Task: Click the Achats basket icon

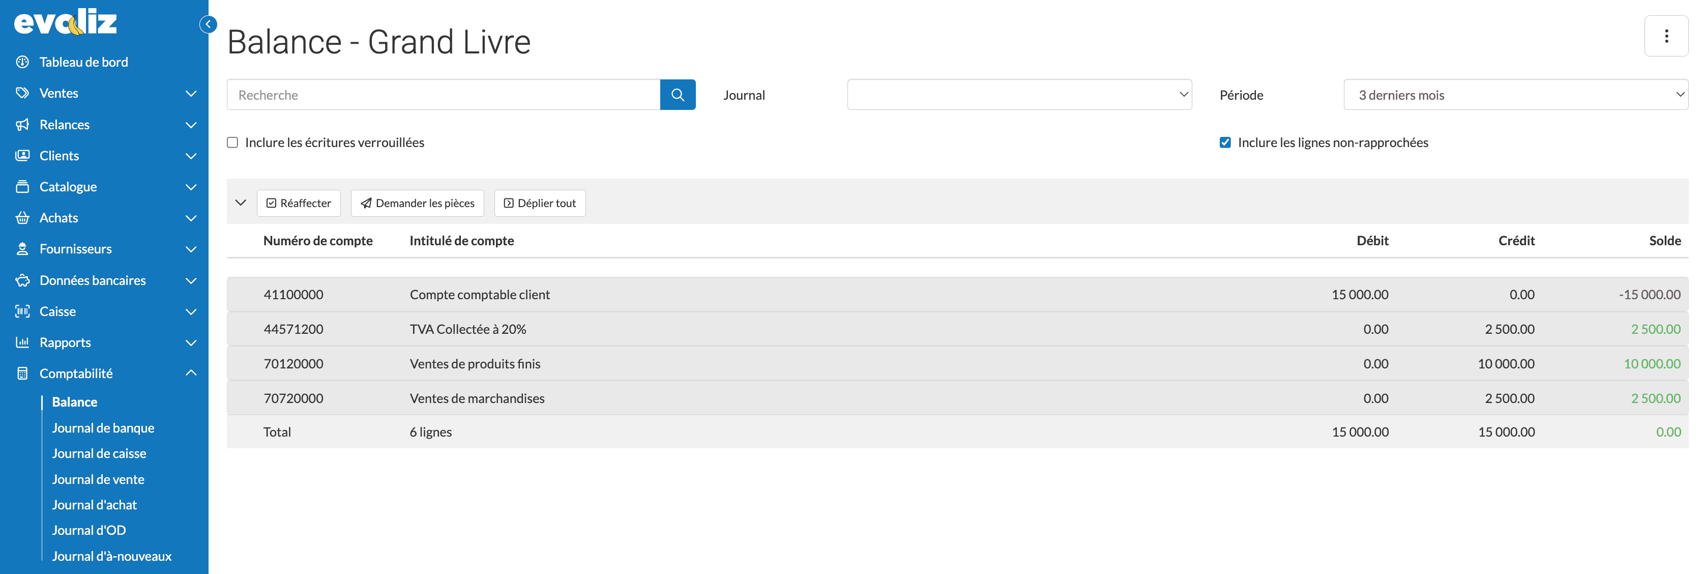Action: click(22, 218)
